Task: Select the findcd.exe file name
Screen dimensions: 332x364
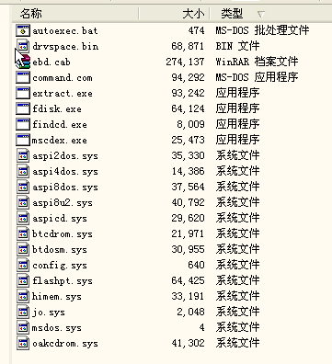Action: point(60,125)
